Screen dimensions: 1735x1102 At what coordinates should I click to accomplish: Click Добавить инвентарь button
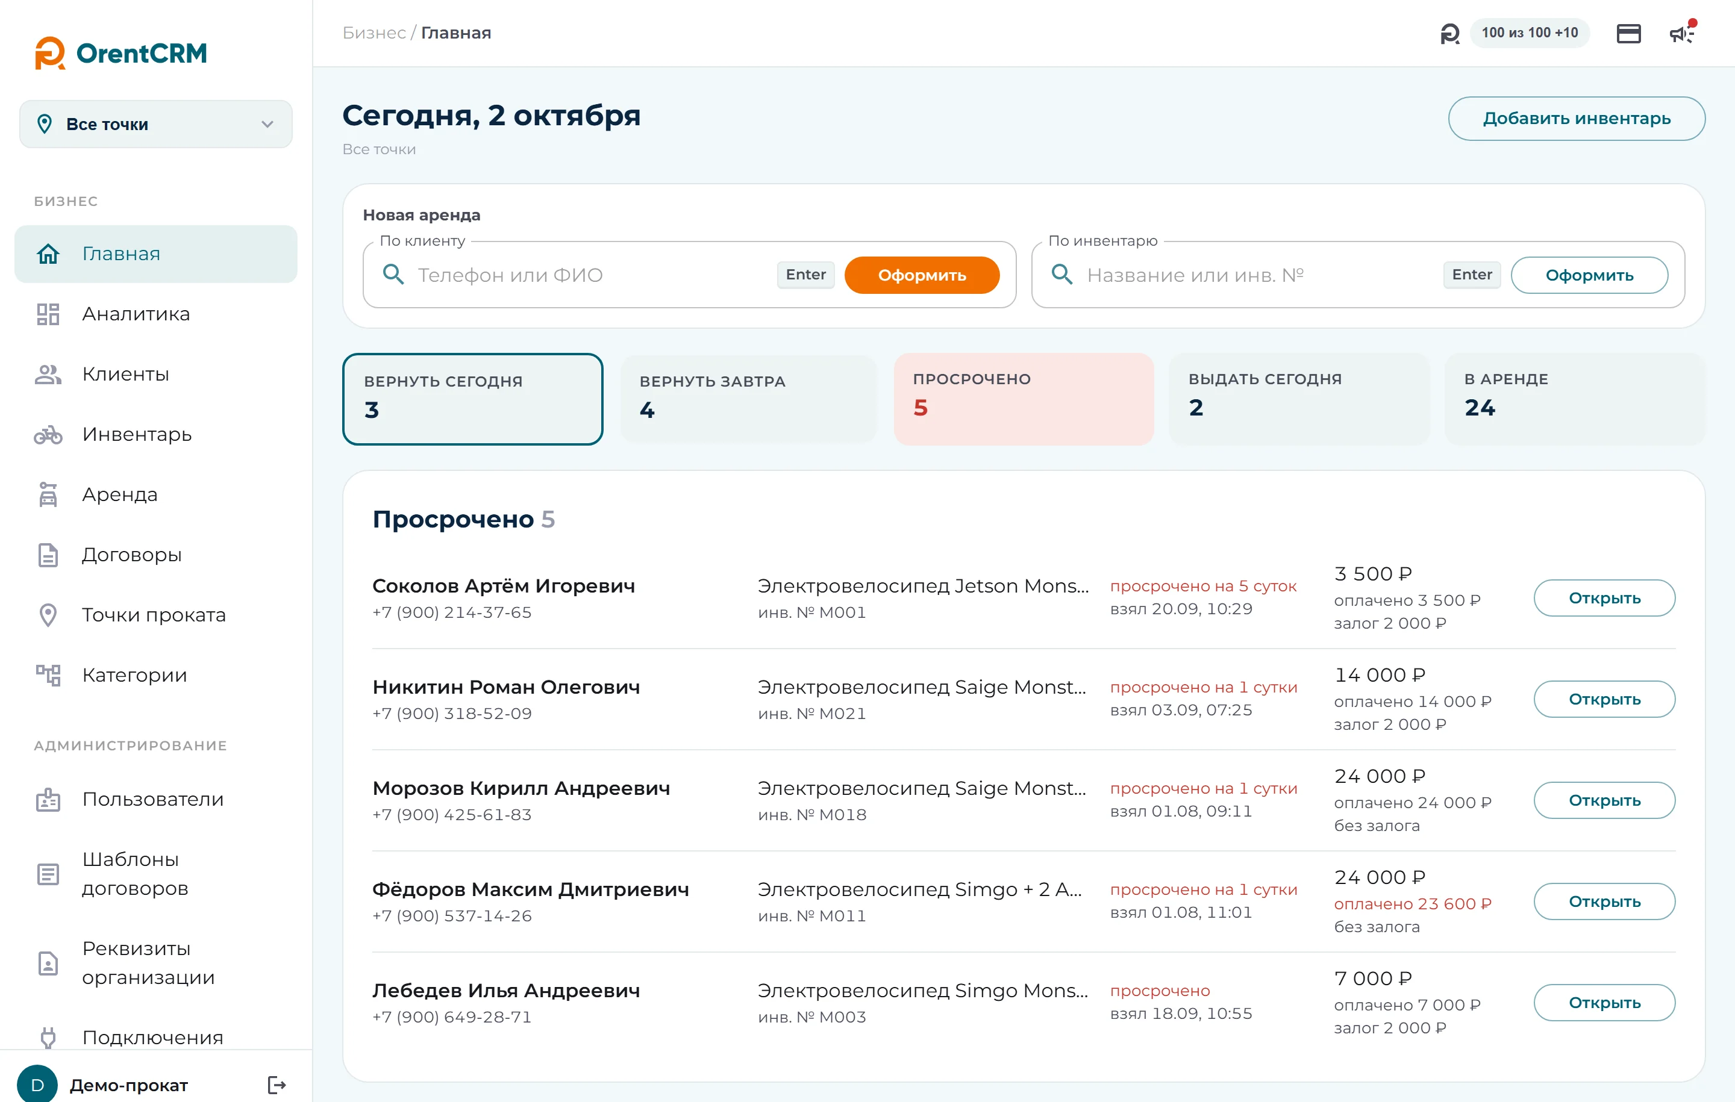pyautogui.click(x=1576, y=118)
